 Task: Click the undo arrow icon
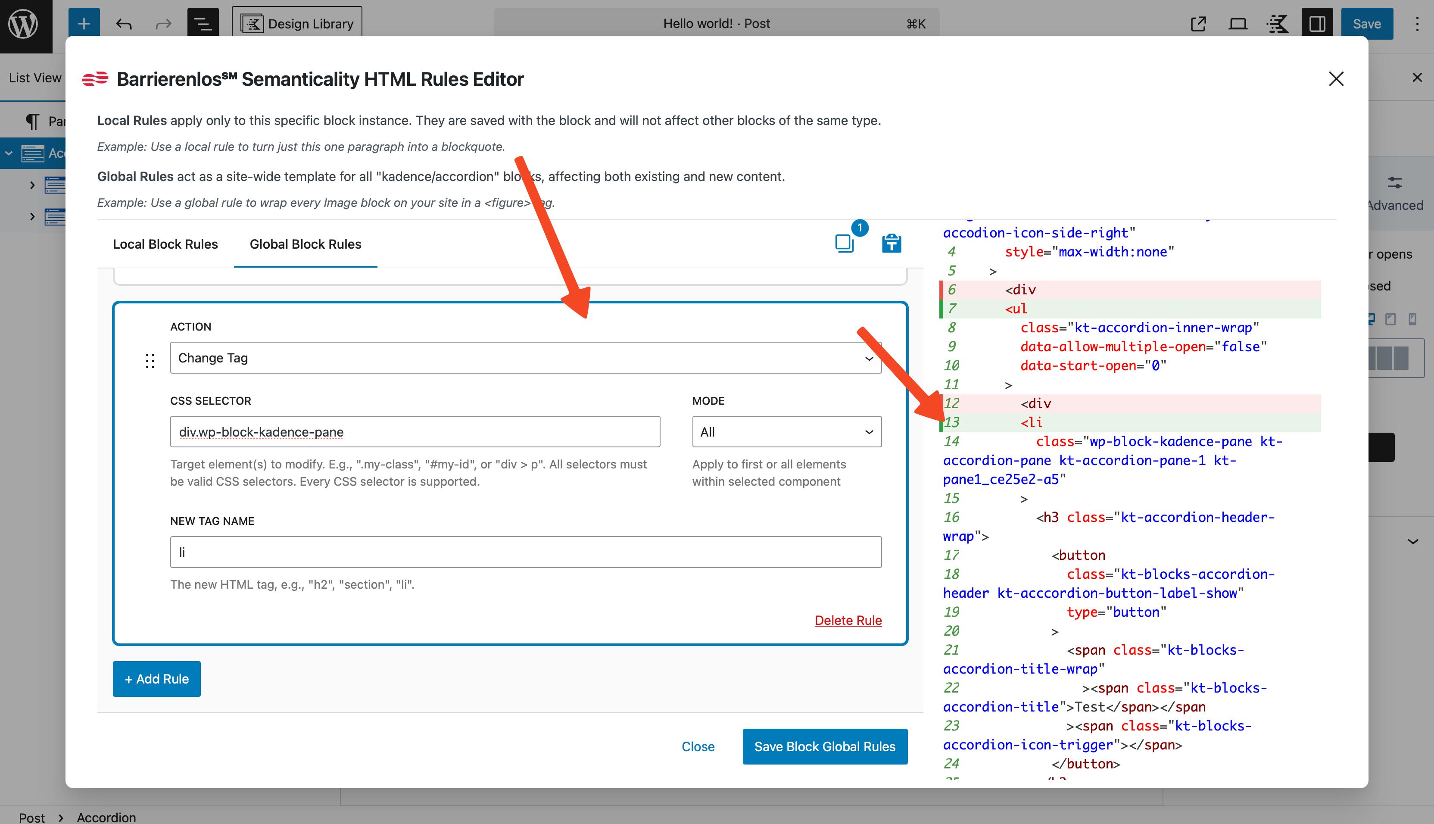point(124,24)
